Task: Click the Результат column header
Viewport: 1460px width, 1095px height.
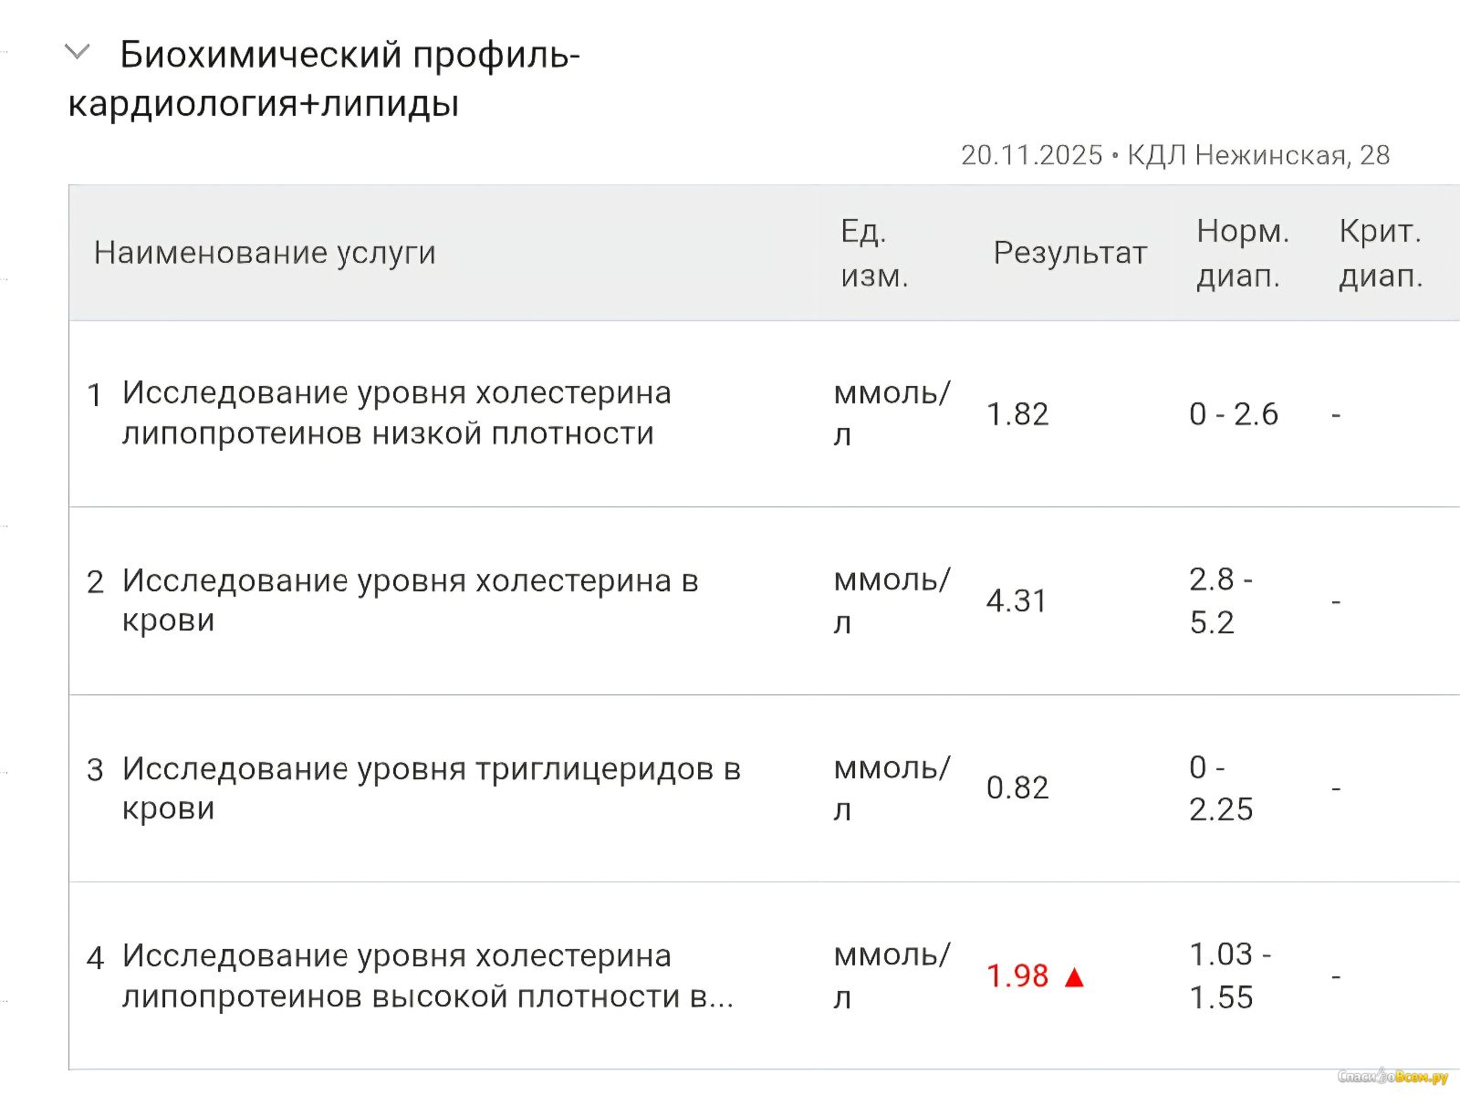Action: pos(1069,253)
